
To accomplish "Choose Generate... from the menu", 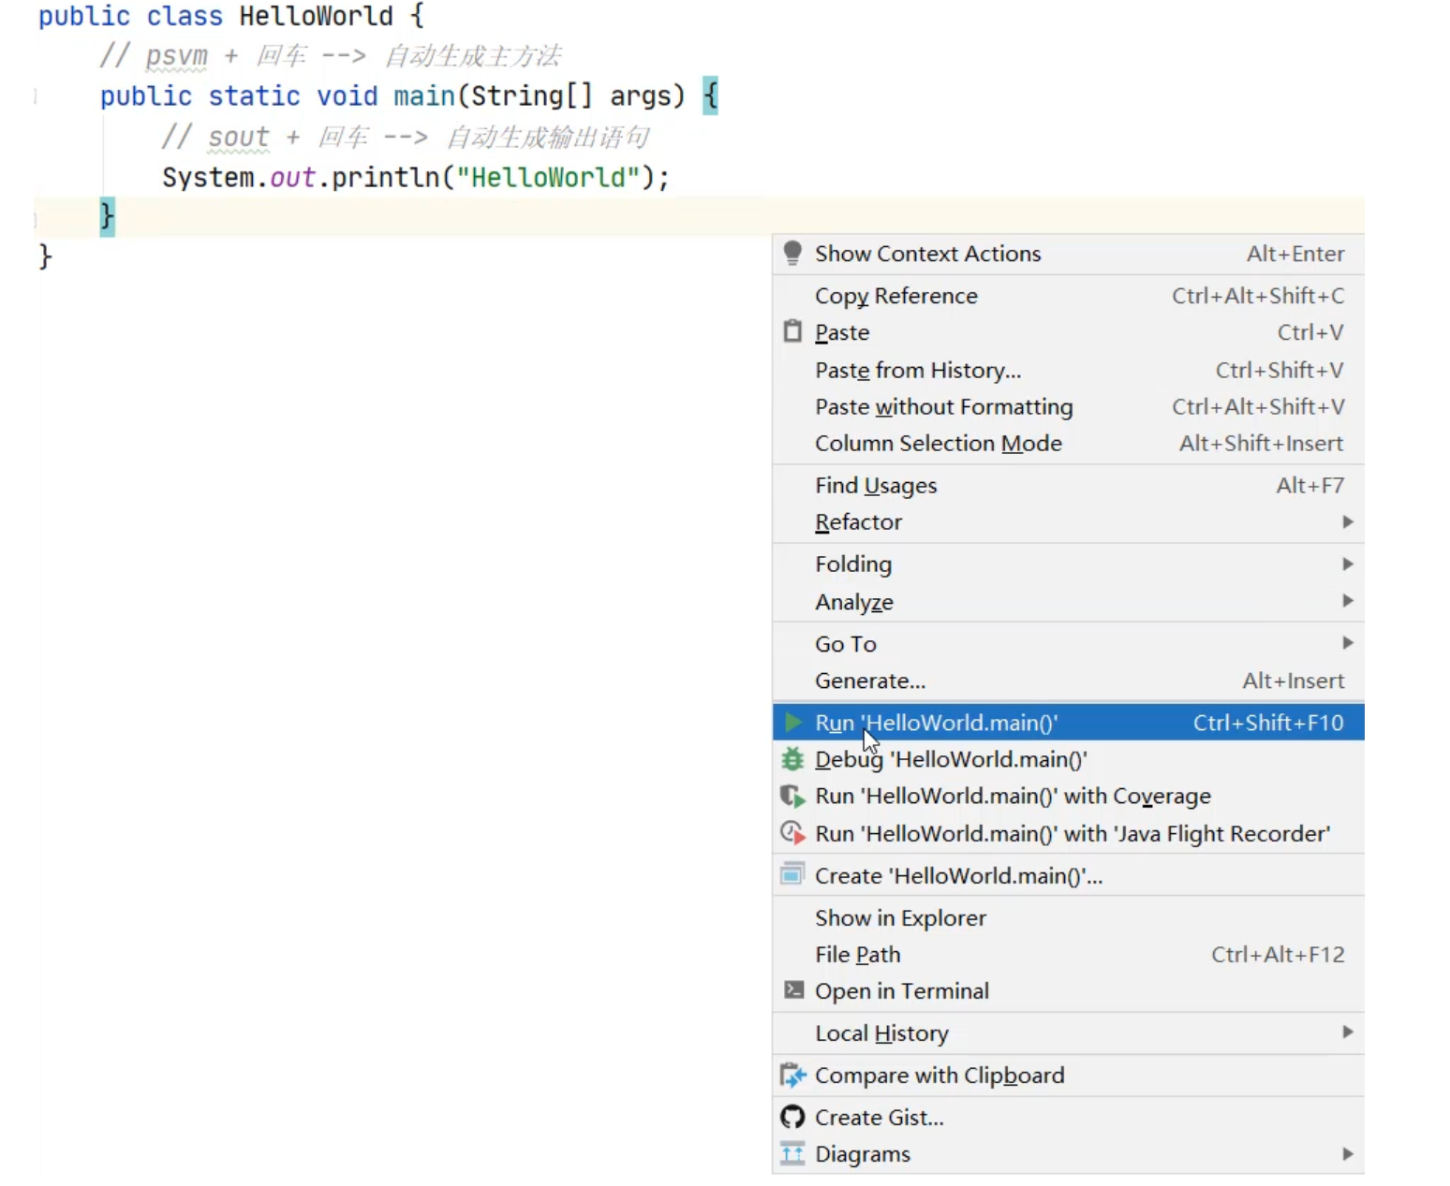I will (x=1068, y=681).
